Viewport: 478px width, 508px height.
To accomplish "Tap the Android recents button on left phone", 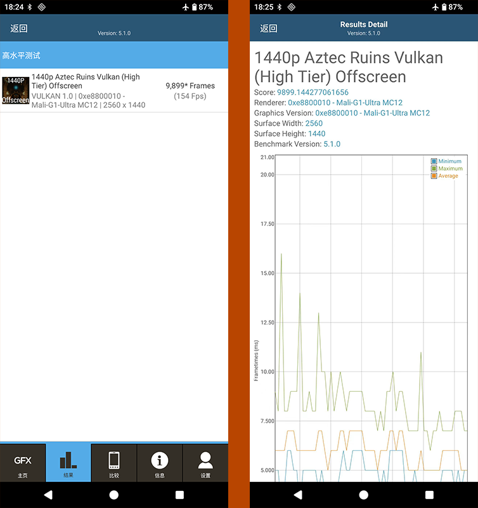I will point(179,495).
